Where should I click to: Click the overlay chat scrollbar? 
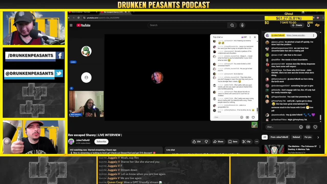click(257, 110)
